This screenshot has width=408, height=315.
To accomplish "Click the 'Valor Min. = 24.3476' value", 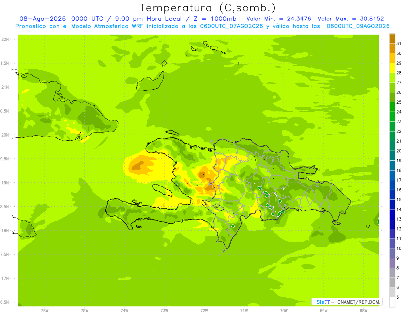I will point(279,19).
